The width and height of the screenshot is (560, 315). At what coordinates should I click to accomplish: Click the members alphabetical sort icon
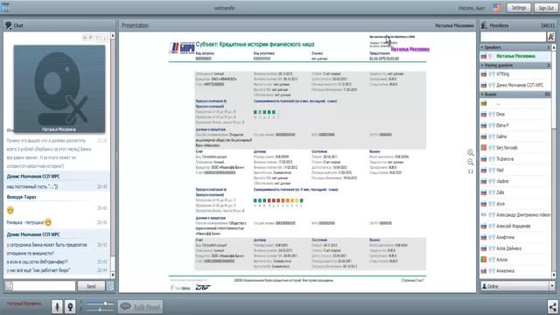click(550, 37)
